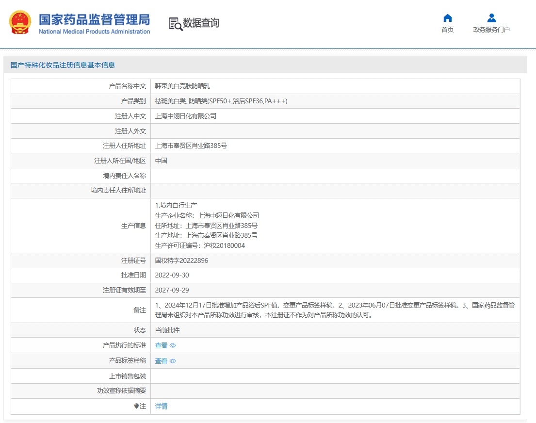Click the 产品名称中文 field label
Viewport: 536px width, 423px height.
coord(128,86)
